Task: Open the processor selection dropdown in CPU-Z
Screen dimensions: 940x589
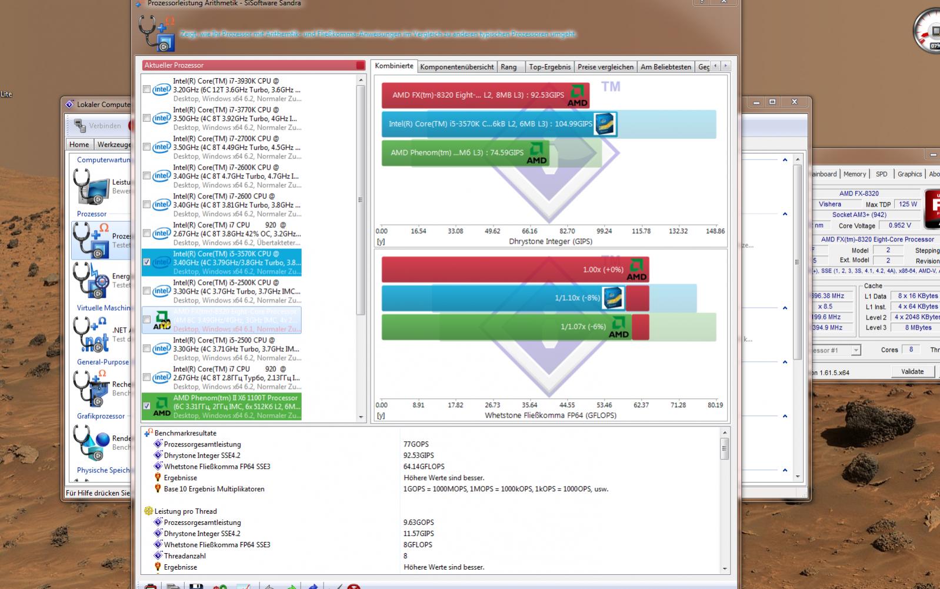Action: (856, 350)
